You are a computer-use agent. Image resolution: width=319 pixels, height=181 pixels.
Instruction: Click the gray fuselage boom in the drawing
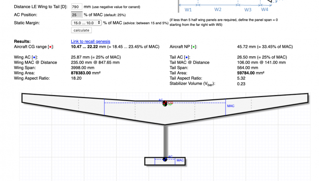165,141
